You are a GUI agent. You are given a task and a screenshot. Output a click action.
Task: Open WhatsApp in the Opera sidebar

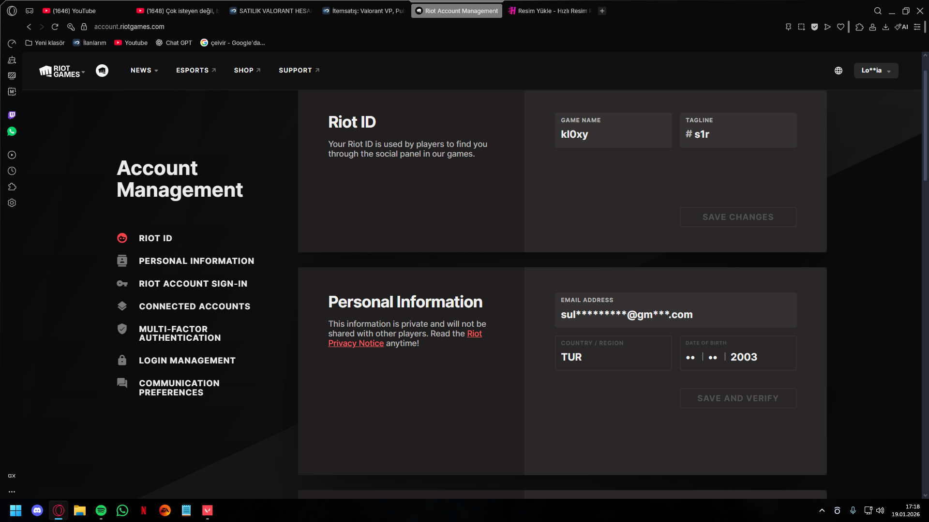(12, 131)
